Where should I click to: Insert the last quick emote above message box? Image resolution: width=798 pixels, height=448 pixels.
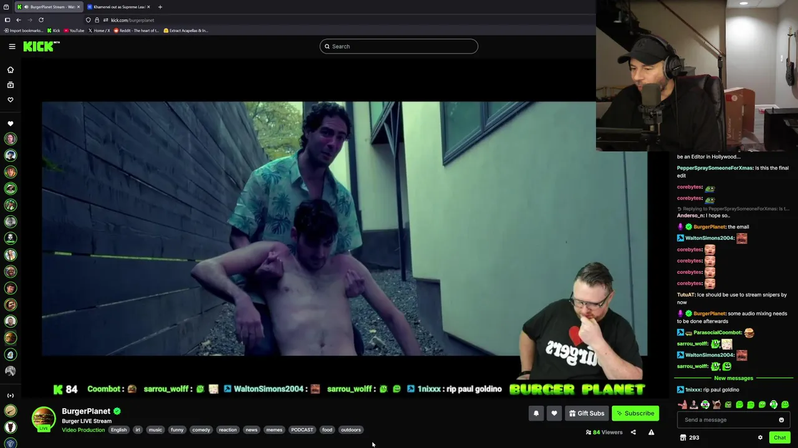pos(785,404)
